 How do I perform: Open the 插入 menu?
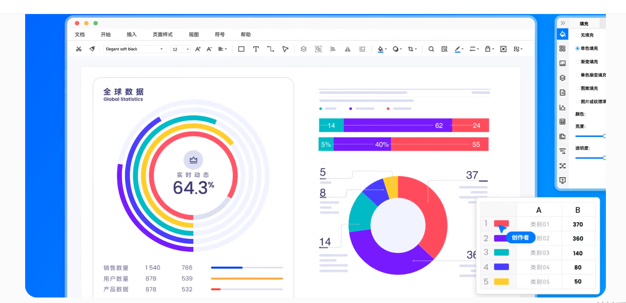tap(132, 35)
